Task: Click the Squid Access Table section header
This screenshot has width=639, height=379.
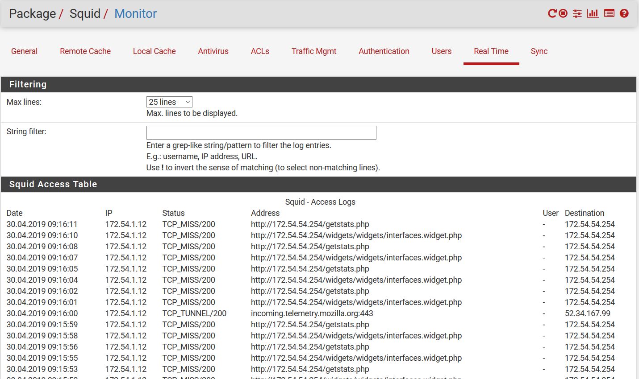Action: tap(318, 184)
